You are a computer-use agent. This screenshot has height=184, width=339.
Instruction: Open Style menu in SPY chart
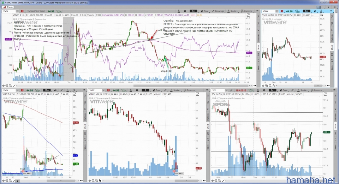284,90
